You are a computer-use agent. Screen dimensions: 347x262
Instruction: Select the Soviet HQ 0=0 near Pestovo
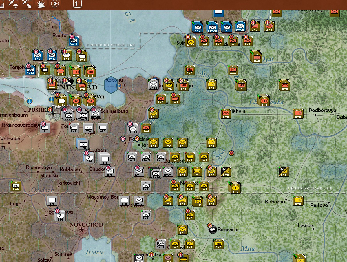(x=298, y=200)
